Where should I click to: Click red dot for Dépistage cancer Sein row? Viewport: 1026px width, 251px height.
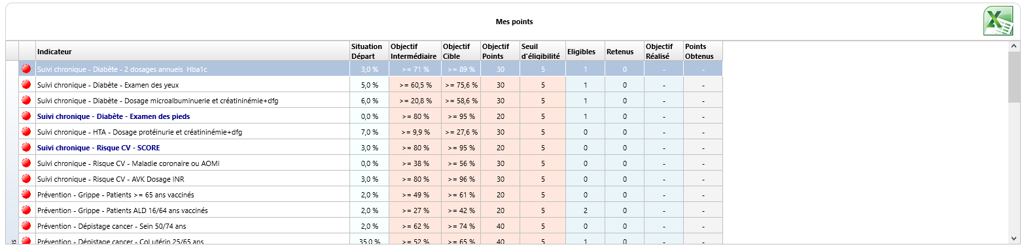tap(27, 226)
